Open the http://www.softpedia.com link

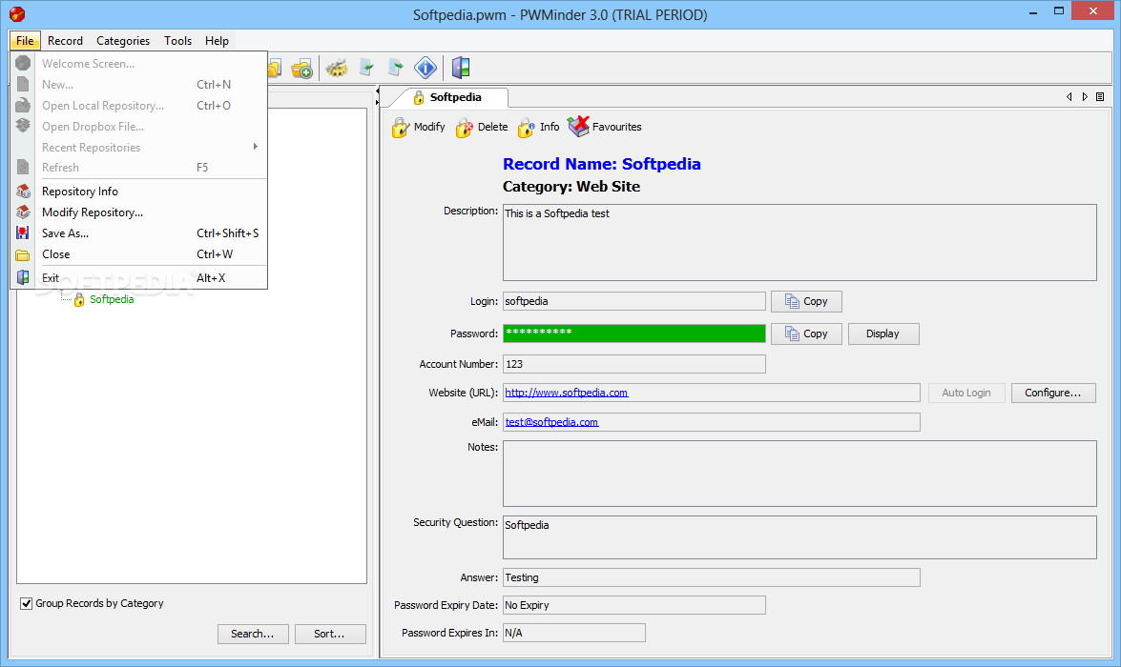coord(566,393)
